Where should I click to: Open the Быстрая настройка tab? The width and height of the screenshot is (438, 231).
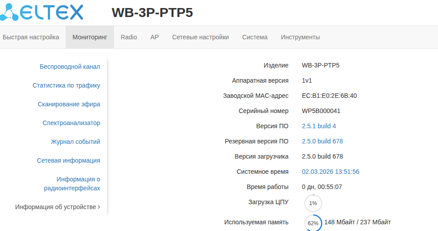click(x=31, y=37)
